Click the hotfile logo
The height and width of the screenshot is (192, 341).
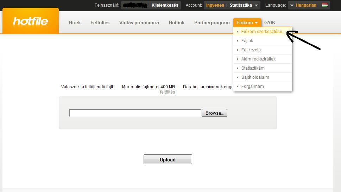coord(31,21)
